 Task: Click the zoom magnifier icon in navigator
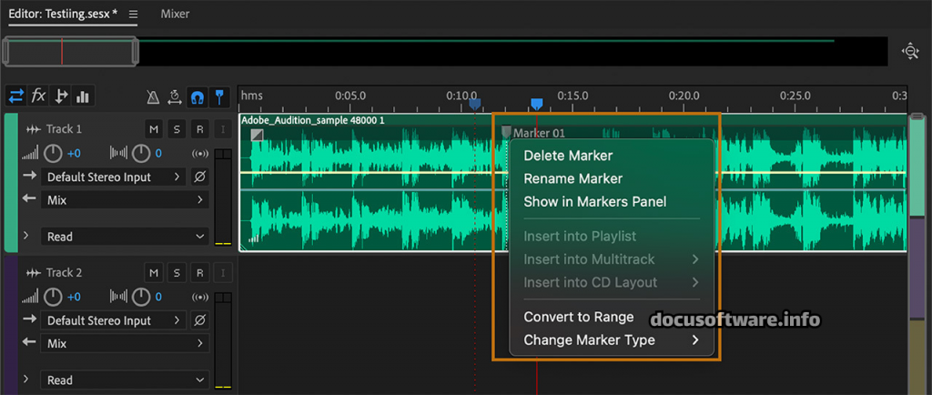[909, 52]
